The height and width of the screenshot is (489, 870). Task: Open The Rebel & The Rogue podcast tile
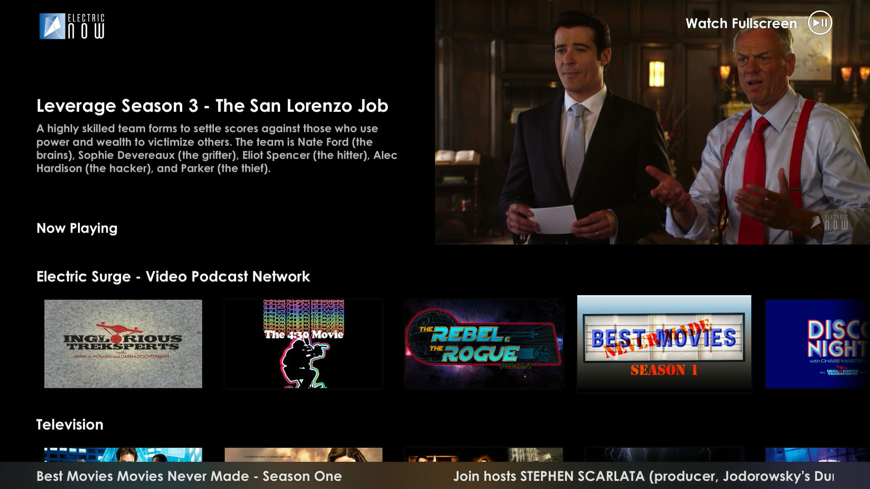pyautogui.click(x=484, y=344)
